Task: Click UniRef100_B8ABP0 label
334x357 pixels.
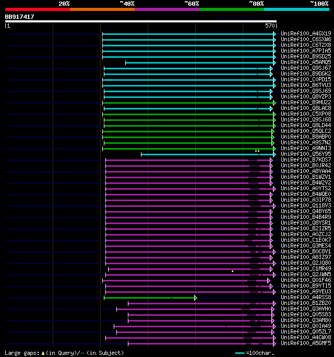Action: click(306, 137)
